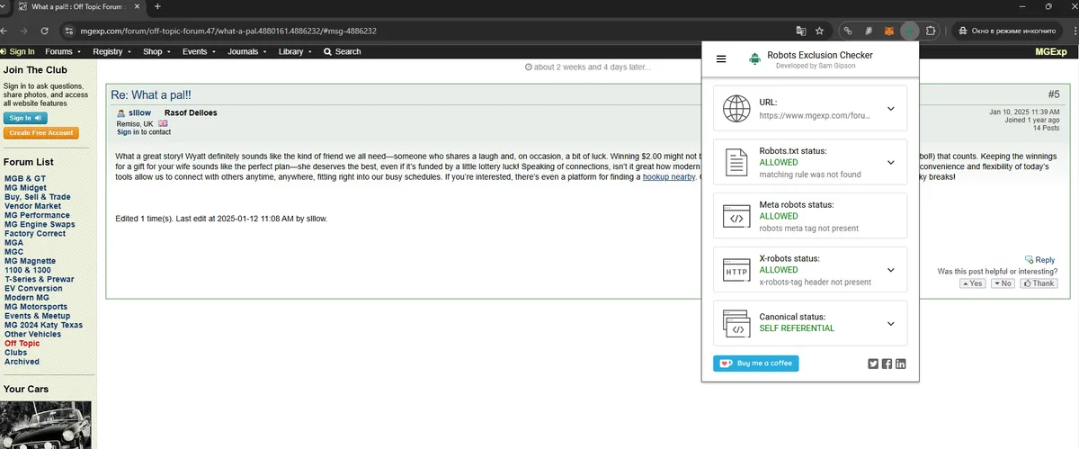Click the HTTP icon beside X-robots status
Image resolution: width=1079 pixels, height=449 pixels.
736,270
